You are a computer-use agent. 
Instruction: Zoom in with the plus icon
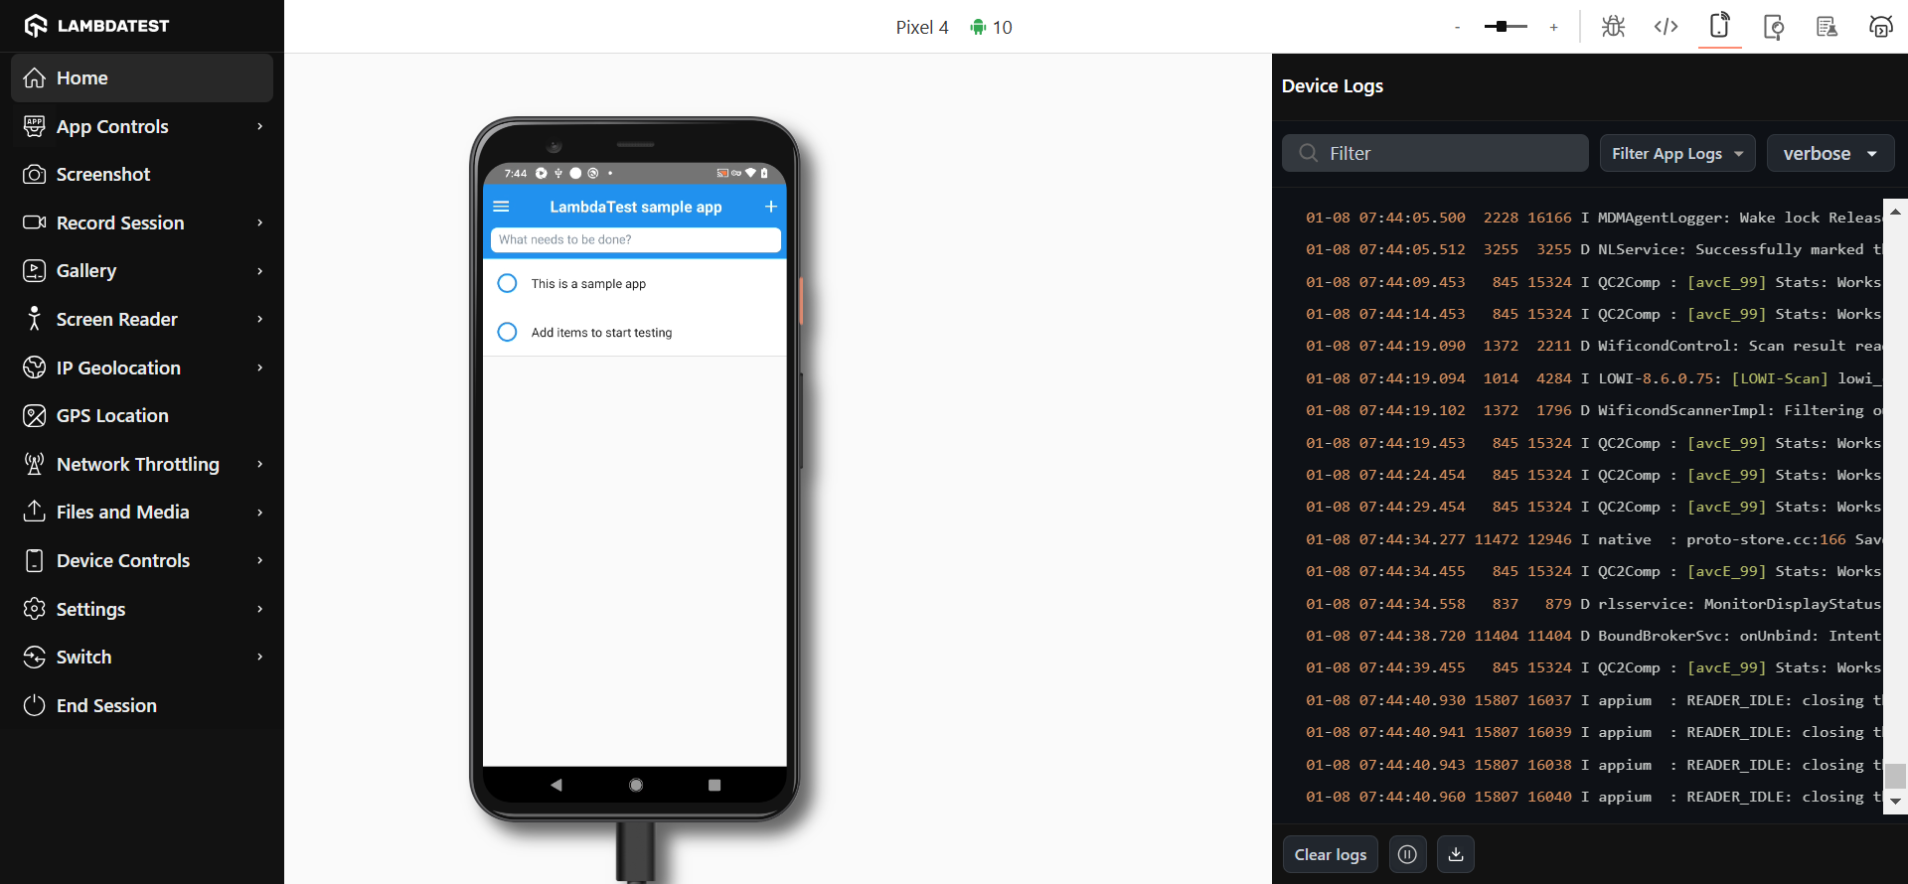(1554, 27)
